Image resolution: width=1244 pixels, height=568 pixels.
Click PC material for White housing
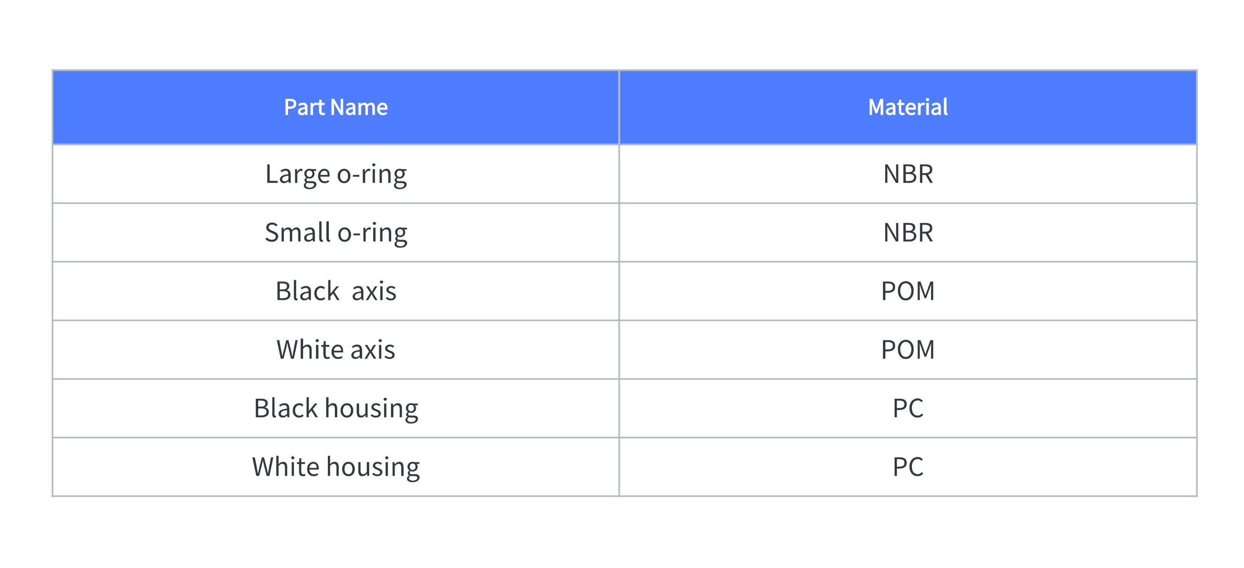pos(908,467)
